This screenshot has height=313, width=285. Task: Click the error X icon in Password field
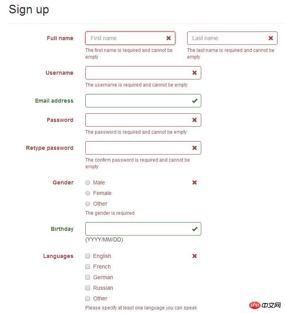pyautogui.click(x=195, y=120)
